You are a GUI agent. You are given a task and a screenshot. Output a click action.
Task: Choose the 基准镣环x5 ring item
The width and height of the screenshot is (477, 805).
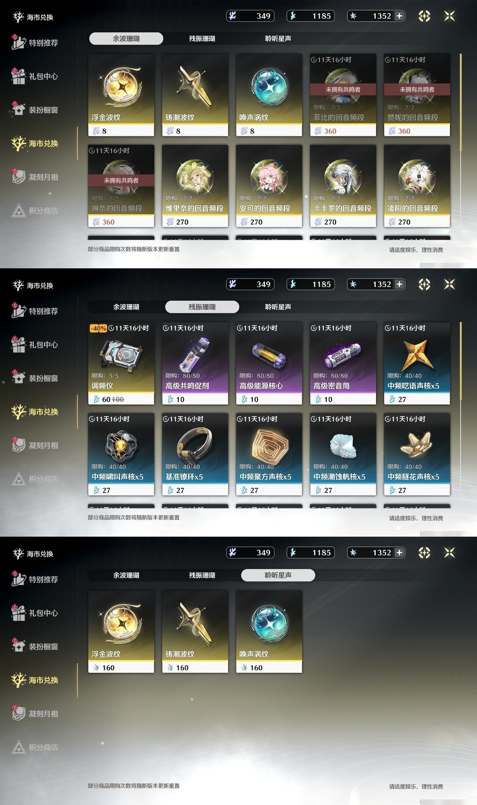[x=195, y=454]
